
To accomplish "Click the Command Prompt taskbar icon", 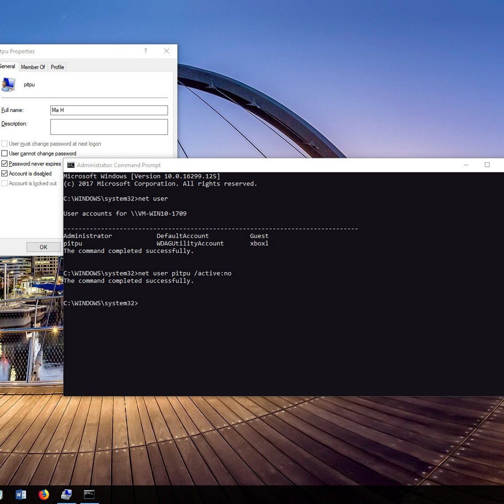I will [89, 494].
